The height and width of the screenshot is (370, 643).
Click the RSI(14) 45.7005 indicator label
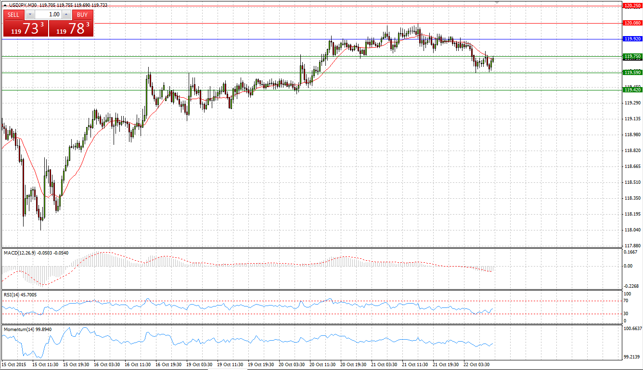(20, 294)
